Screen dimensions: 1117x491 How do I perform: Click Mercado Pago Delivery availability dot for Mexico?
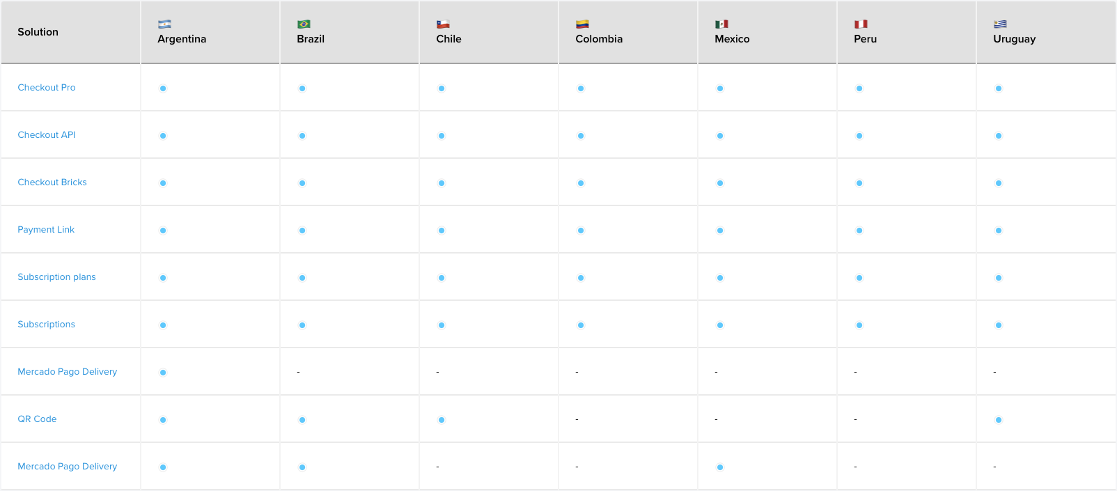pos(720,467)
